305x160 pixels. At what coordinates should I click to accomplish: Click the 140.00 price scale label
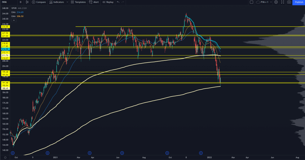pyautogui.click(x=5, y=150)
